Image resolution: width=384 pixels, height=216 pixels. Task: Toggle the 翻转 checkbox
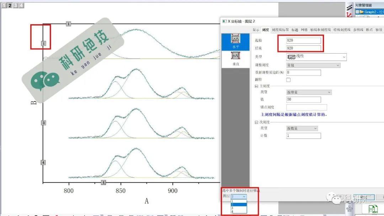(x=289, y=79)
